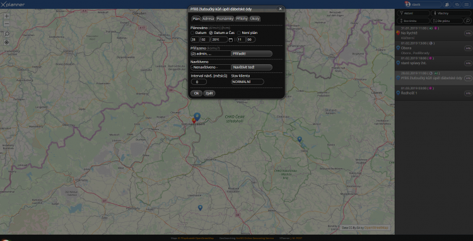Screen dimensions: 473x241
Task: Expand the Dle plánu sort selector
Action: coord(447,21)
